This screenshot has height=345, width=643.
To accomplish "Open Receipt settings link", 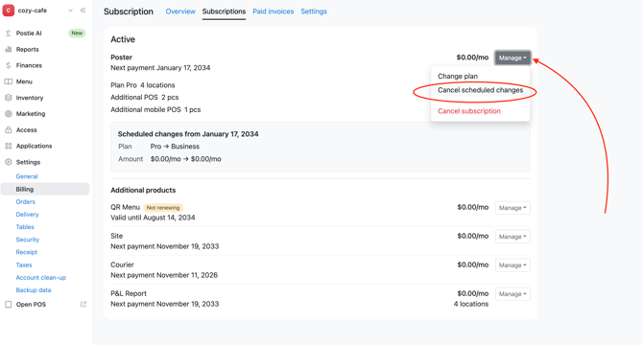I will (27, 252).
